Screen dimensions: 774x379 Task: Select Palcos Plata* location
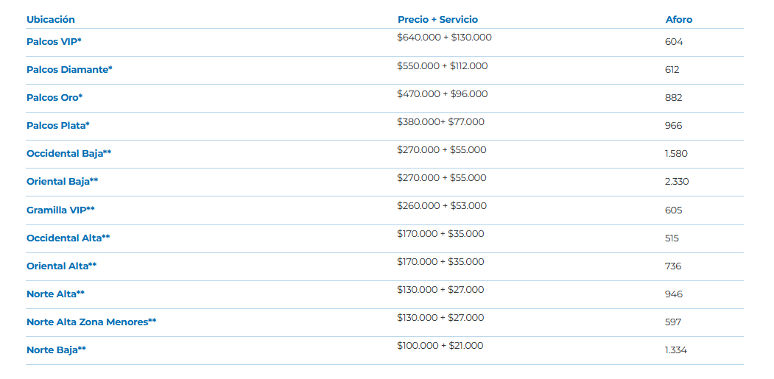pos(58,126)
